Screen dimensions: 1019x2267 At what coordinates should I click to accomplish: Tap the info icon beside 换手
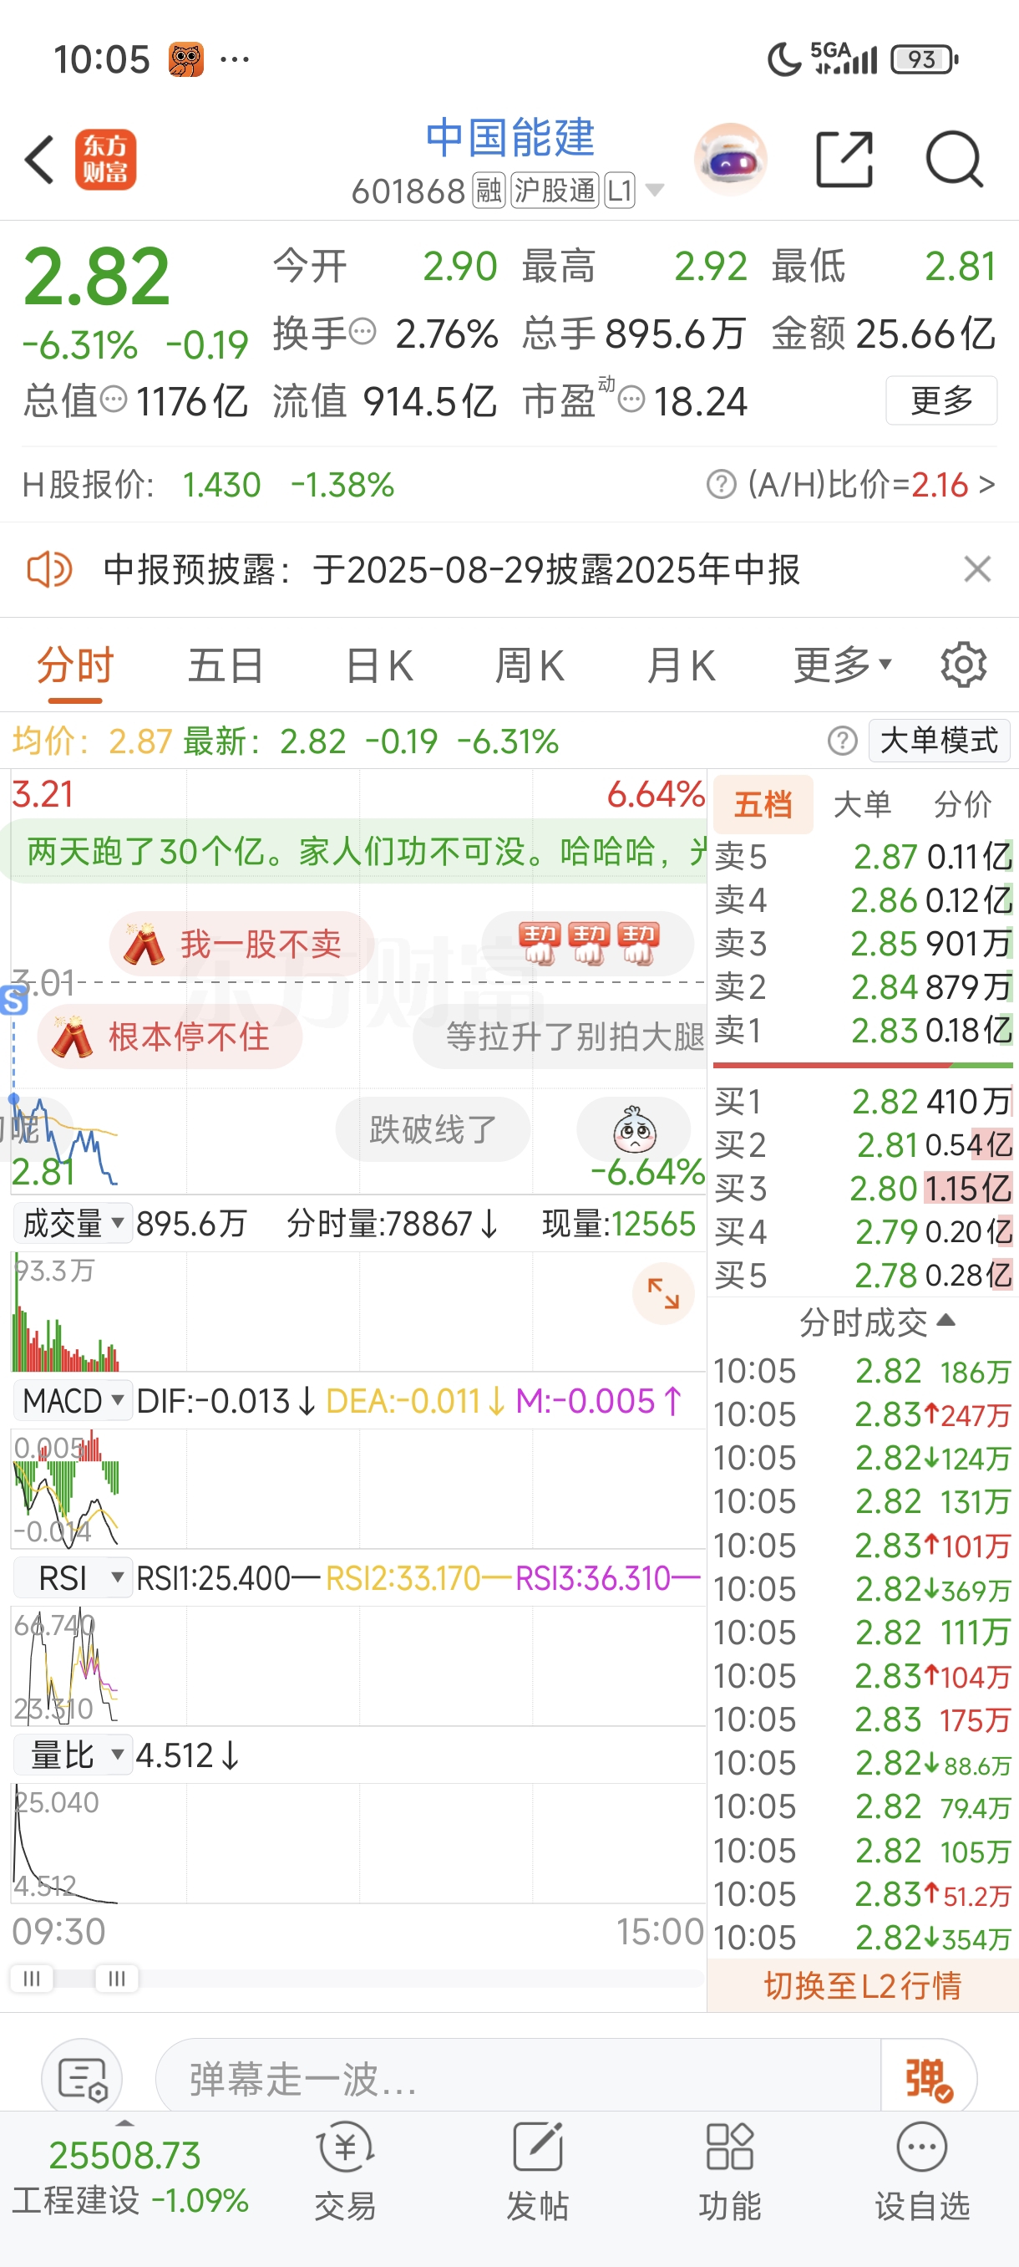[x=363, y=332]
